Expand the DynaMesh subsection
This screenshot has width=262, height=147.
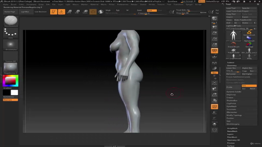click(231, 106)
